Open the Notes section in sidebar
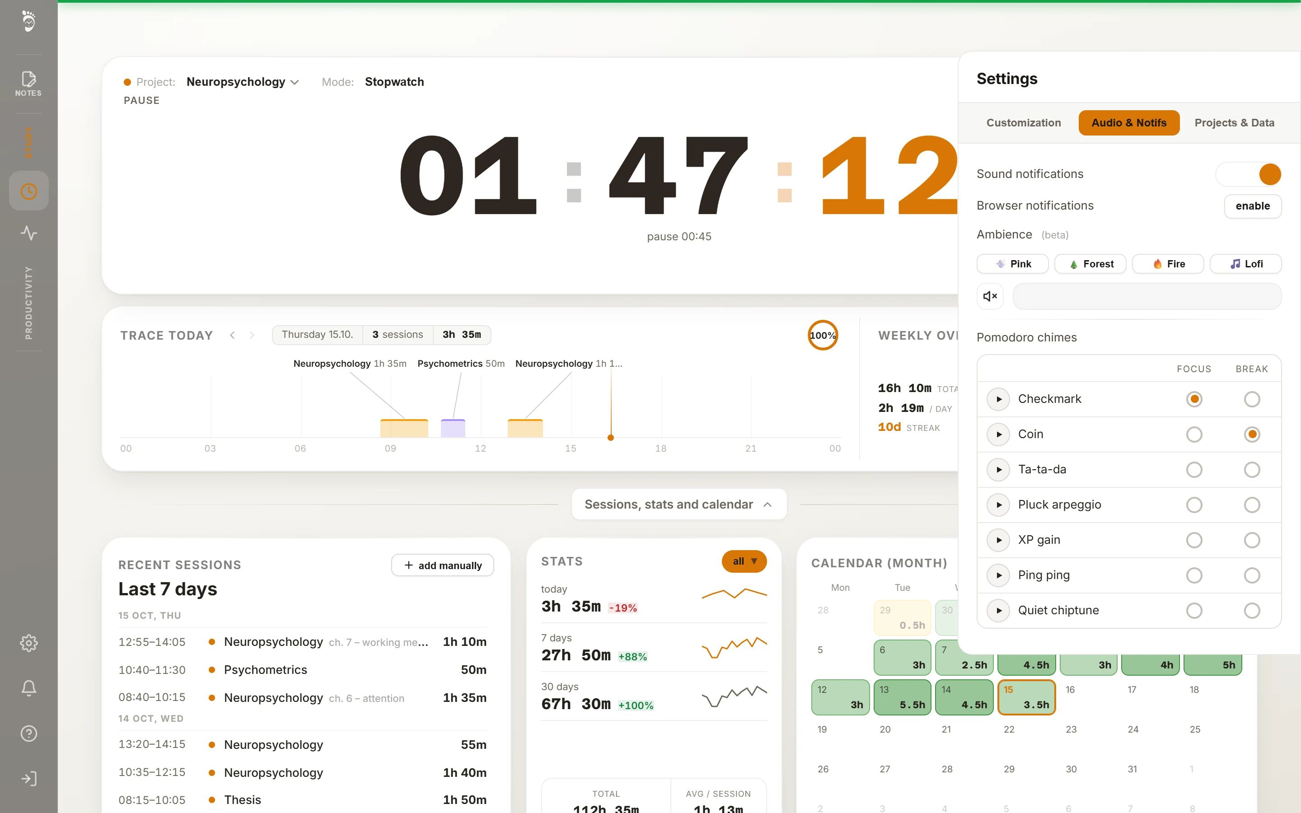The width and height of the screenshot is (1301, 813). pos(28,84)
